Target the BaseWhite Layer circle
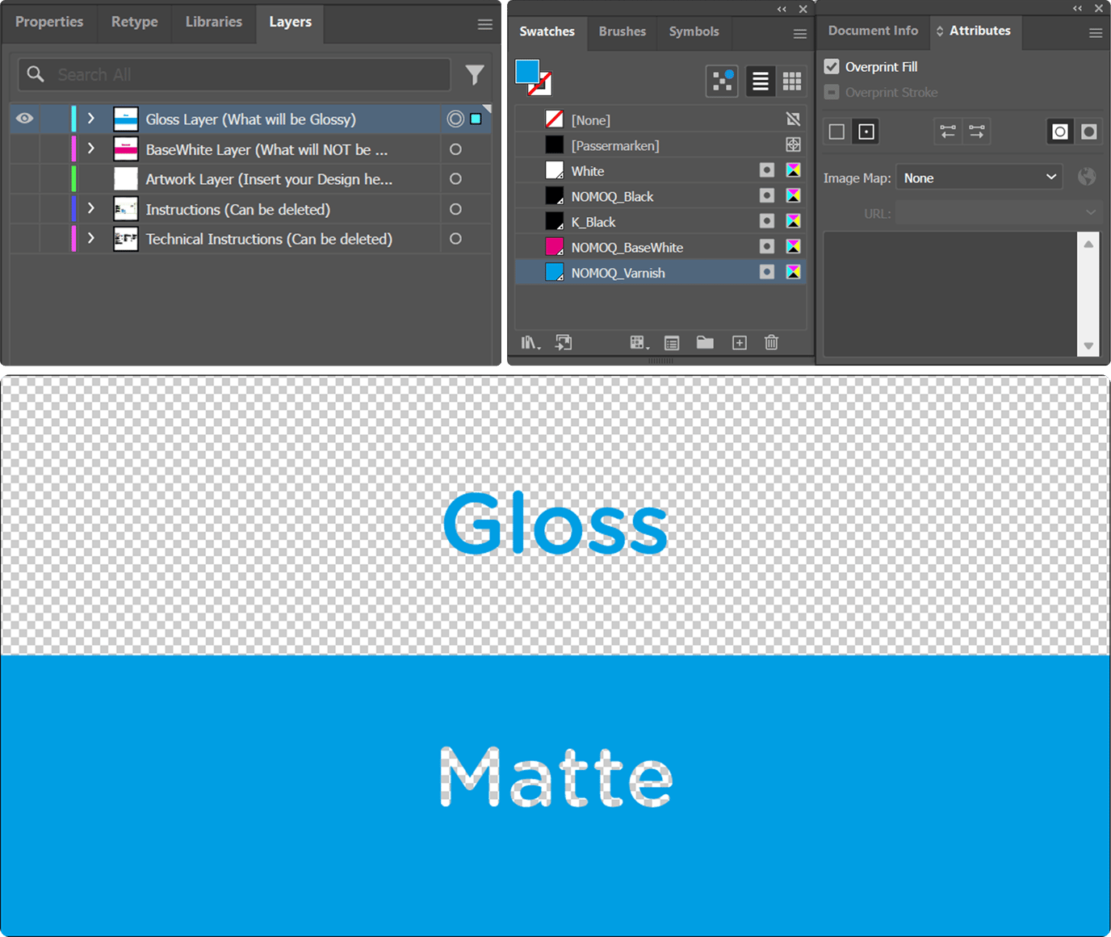 coord(455,148)
